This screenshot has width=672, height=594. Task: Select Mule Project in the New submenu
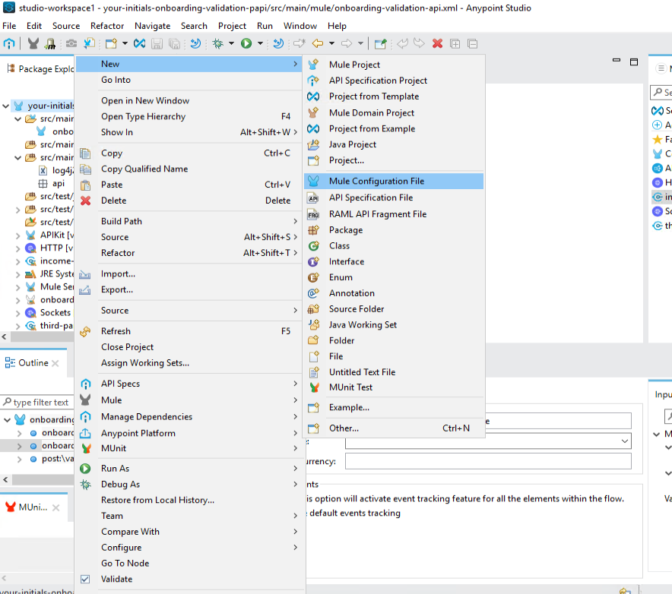pyautogui.click(x=354, y=65)
